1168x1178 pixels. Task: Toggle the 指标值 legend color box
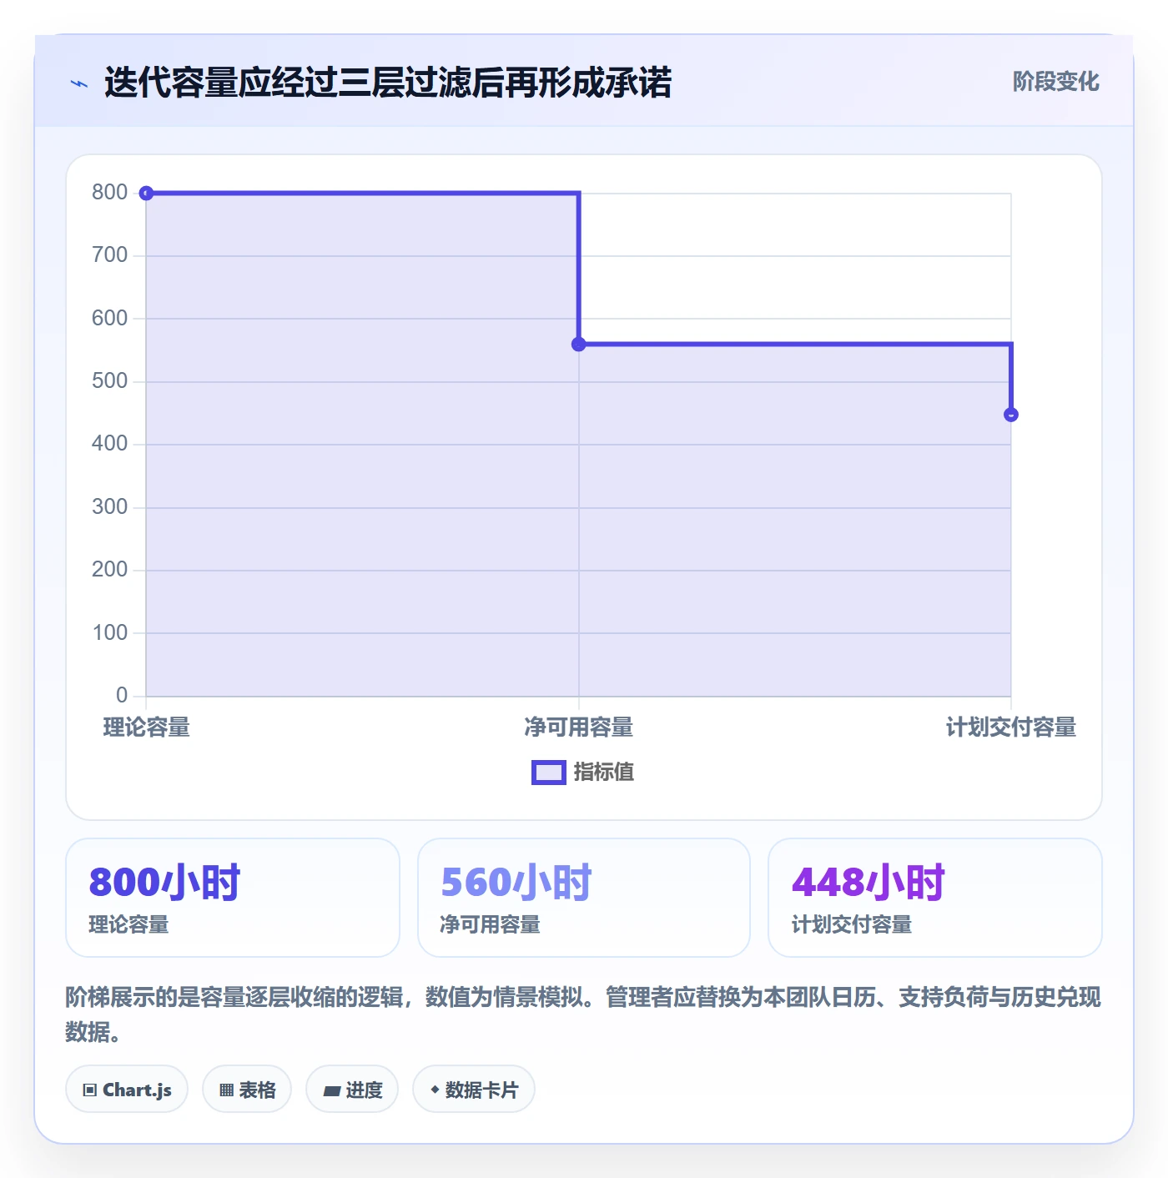point(548,773)
